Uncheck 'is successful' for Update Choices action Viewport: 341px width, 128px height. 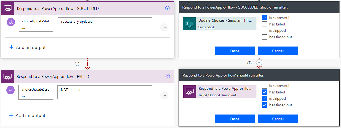(264, 18)
